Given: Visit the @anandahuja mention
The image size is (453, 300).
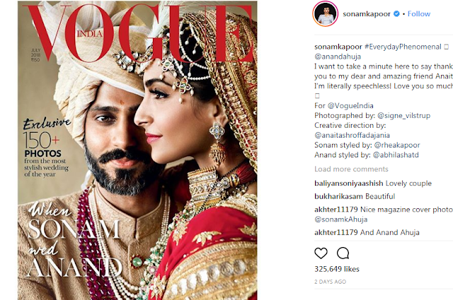Looking at the screenshot, I should (x=338, y=56).
